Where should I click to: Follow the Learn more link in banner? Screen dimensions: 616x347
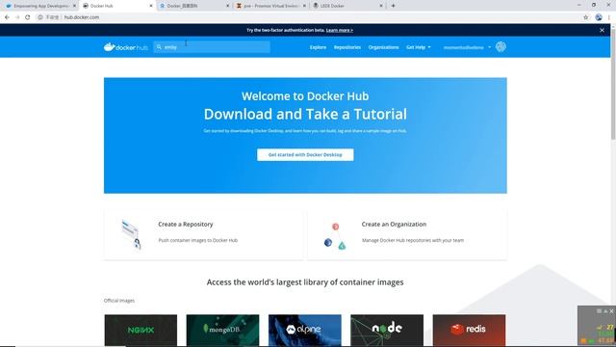tap(340, 30)
